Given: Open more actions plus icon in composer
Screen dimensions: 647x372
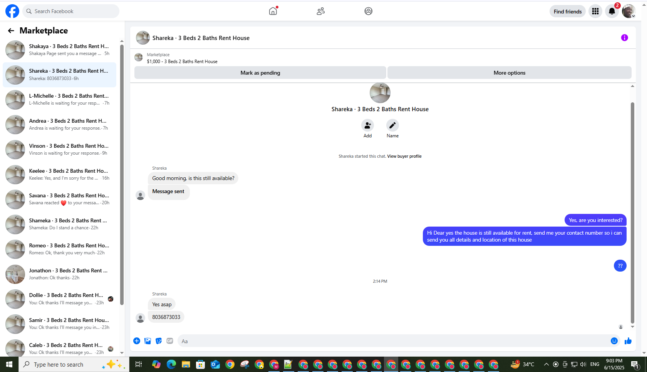Looking at the screenshot, I should tap(137, 341).
